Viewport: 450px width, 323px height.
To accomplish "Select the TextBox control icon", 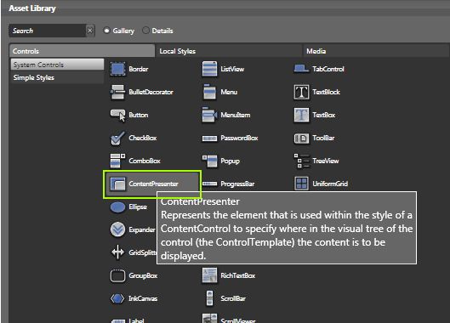I will click(x=301, y=115).
